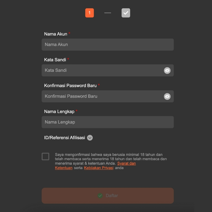Screen dimensions: 212x212
Task: Toggle visibility of Konfirmasi Password Baru
Action: 167,96
